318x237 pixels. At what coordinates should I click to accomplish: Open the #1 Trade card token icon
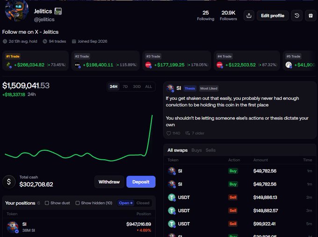9,65
